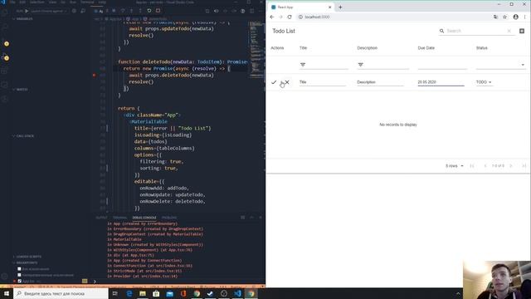The height and width of the screenshot is (299, 531).
Task: Open the Terminal menu in VS Code
Action: tap(87, 2)
